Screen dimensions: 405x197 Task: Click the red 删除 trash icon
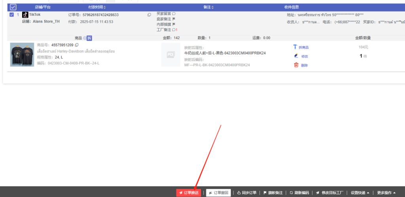point(296,65)
